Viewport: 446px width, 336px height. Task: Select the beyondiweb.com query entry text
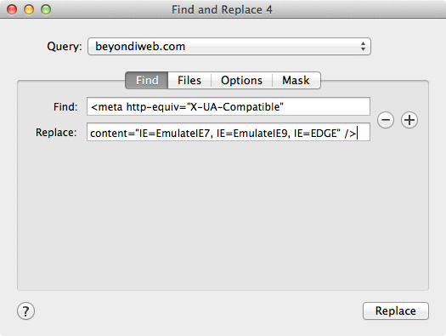tap(140, 47)
